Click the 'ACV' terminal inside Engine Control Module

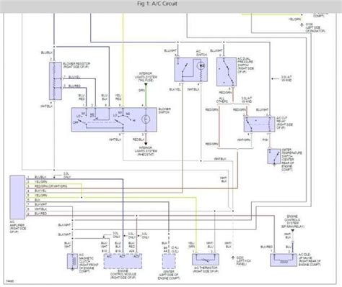point(136,256)
